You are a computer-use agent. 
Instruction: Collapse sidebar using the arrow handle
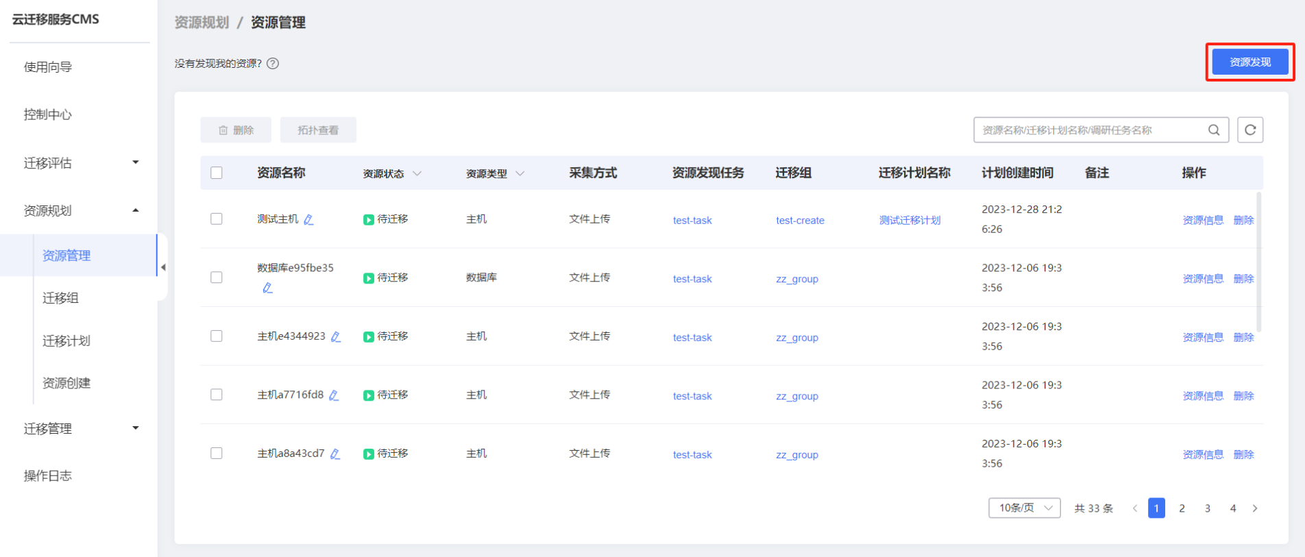pos(163,267)
